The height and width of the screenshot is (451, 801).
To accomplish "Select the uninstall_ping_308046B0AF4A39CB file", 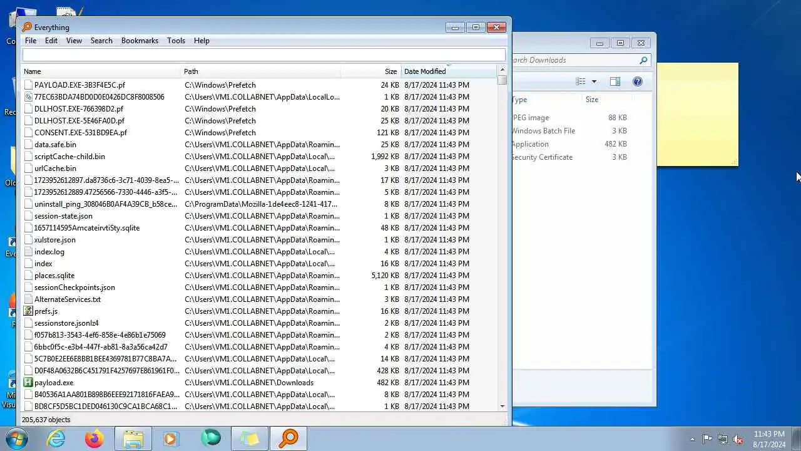I will 105,204.
